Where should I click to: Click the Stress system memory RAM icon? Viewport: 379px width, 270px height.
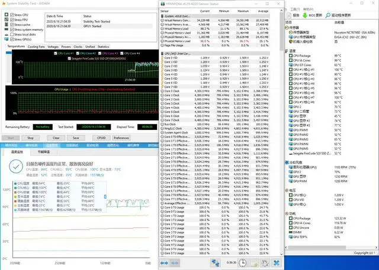click(7, 30)
